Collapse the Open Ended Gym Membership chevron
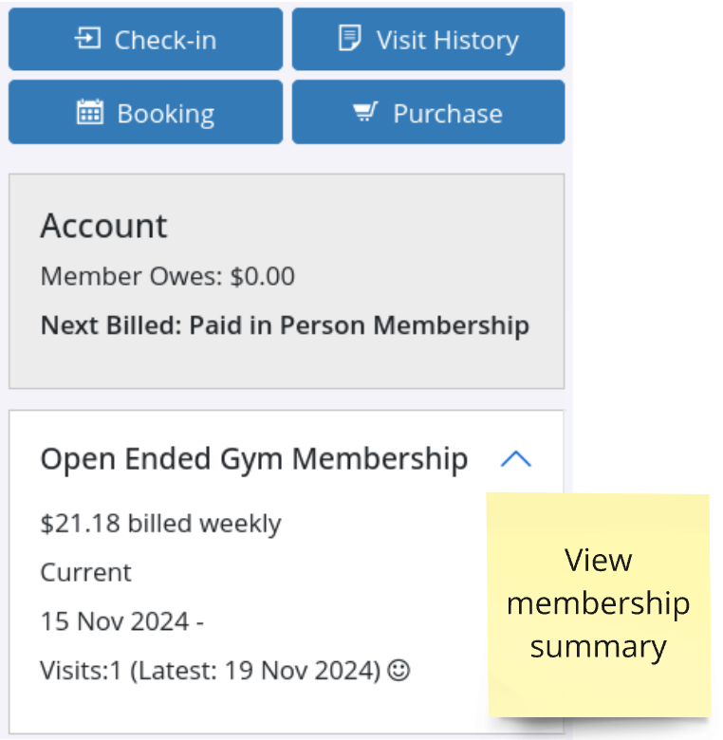 516,459
